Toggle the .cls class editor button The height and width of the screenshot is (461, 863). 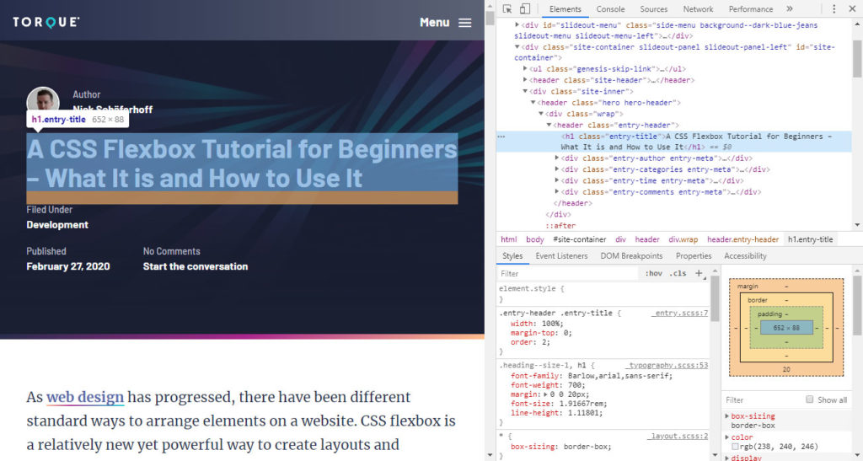(x=678, y=273)
